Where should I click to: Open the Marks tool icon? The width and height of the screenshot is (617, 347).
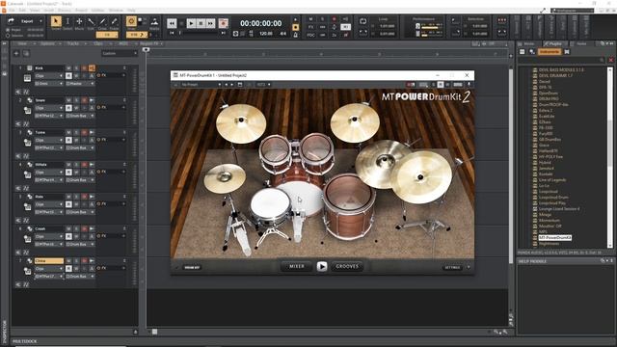(154, 21)
